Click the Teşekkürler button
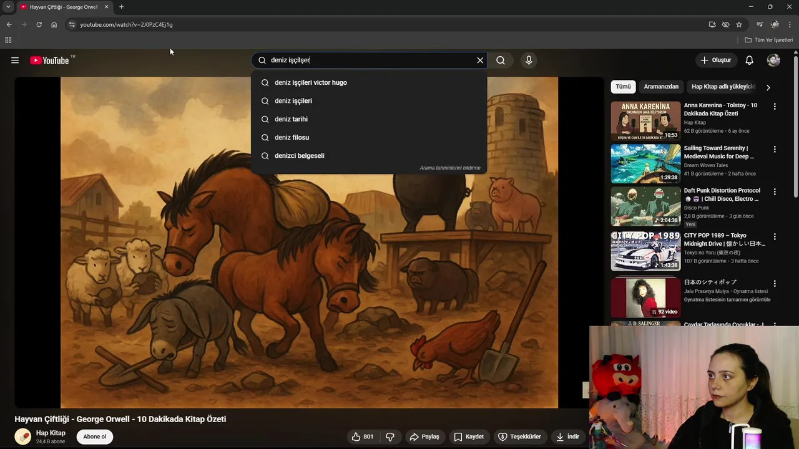 tap(519, 437)
